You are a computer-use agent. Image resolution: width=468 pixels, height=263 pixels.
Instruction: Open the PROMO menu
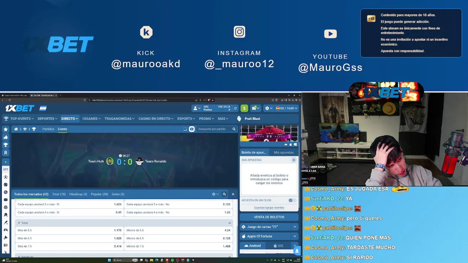[207, 119]
